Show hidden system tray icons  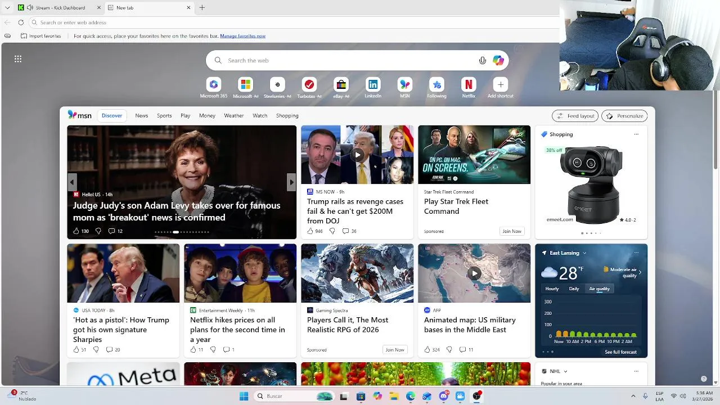[633, 396]
